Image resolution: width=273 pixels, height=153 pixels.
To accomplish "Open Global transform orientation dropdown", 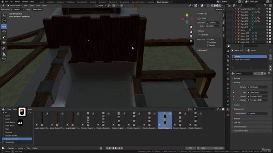I will coord(101,6).
